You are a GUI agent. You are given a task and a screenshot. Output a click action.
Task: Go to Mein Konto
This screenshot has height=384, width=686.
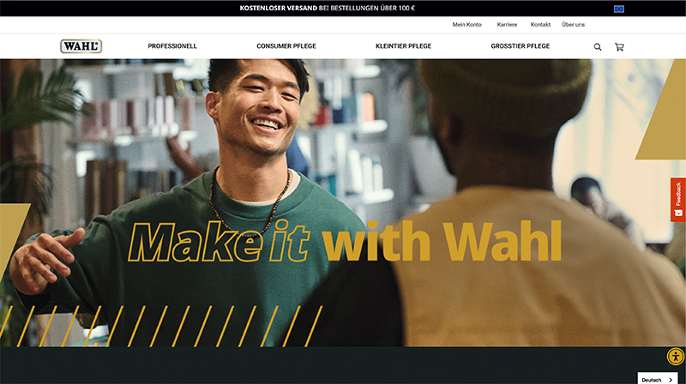466,25
